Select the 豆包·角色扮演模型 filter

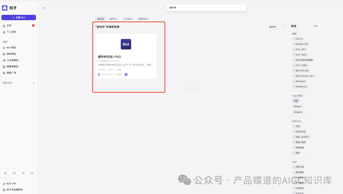pos(303,60)
